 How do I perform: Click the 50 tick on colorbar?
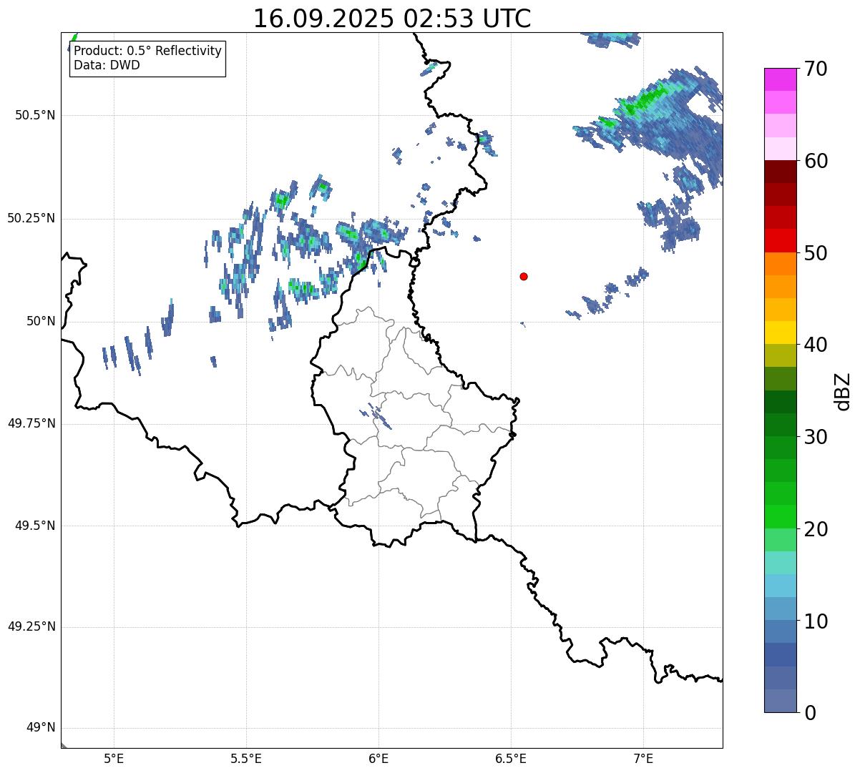[x=815, y=253]
